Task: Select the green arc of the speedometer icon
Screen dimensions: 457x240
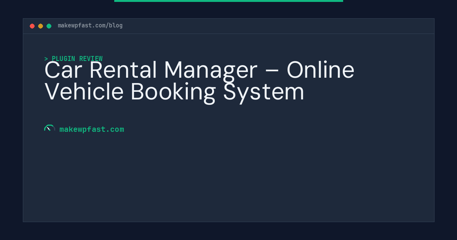Action: click(50, 126)
